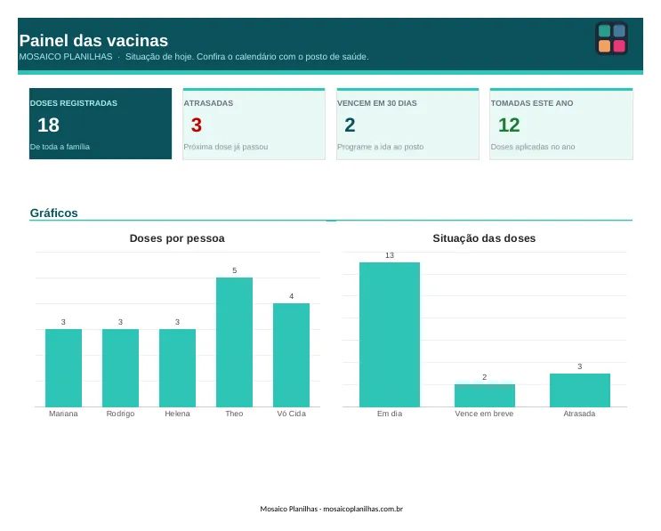Select the Gráficos section heading
Viewport: 661px width, 531px height.
[x=54, y=213]
